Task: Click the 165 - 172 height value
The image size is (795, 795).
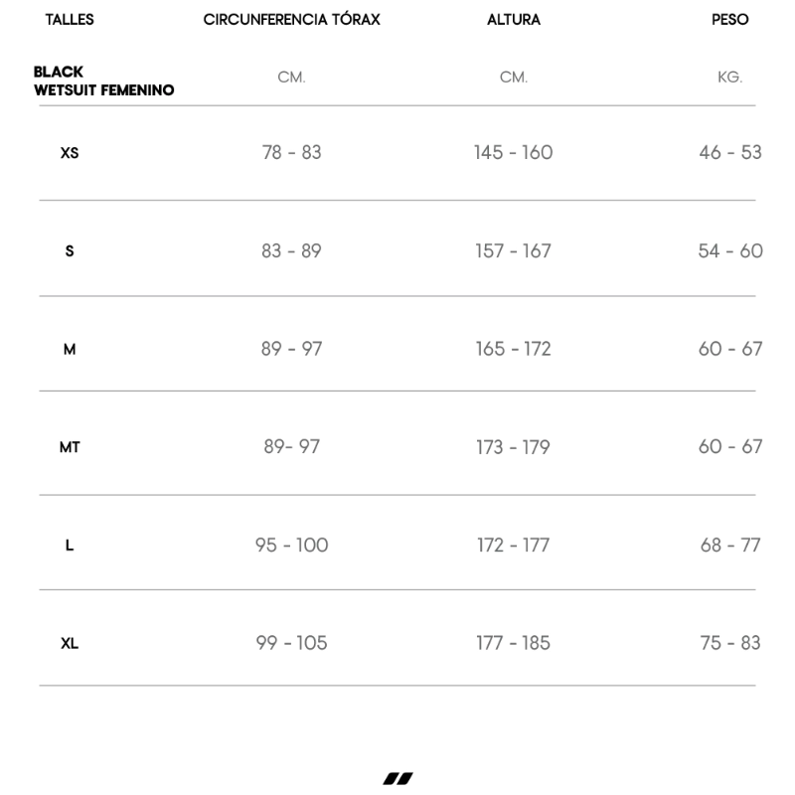Action: [514, 349]
